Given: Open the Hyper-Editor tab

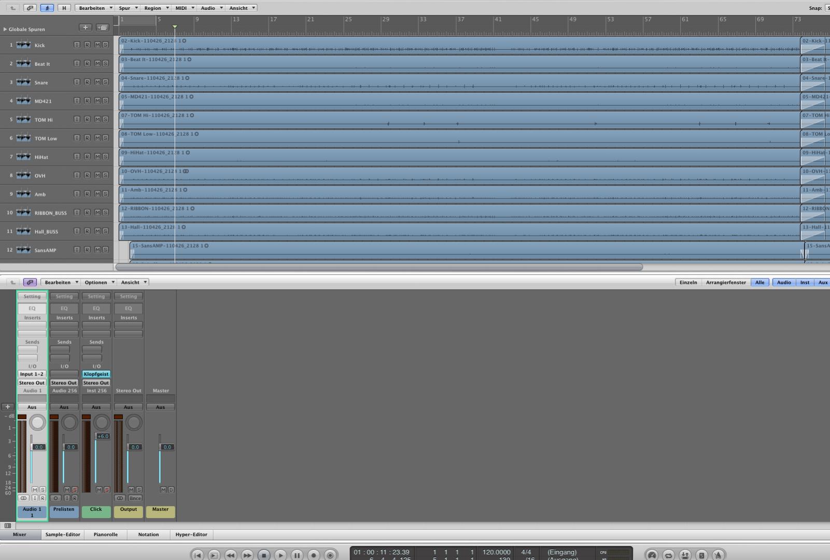Looking at the screenshot, I should 191,535.
